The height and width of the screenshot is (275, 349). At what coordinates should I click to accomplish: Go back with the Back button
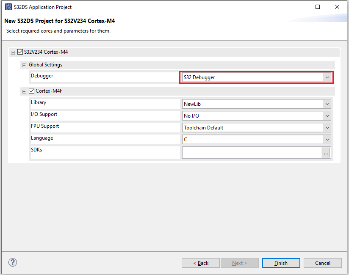tap(201, 263)
